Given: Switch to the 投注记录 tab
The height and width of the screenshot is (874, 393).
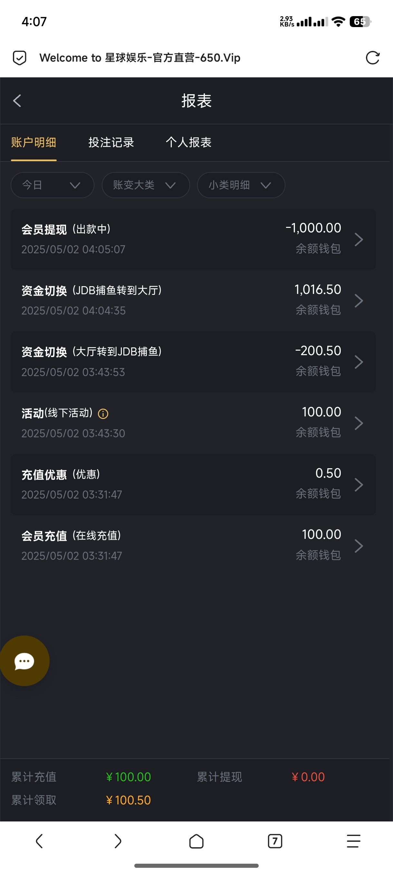Looking at the screenshot, I should pyautogui.click(x=111, y=142).
